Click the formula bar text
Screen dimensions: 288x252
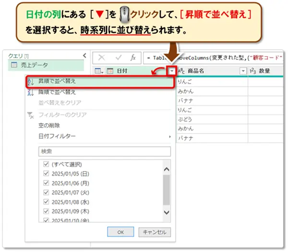[x=213, y=58]
